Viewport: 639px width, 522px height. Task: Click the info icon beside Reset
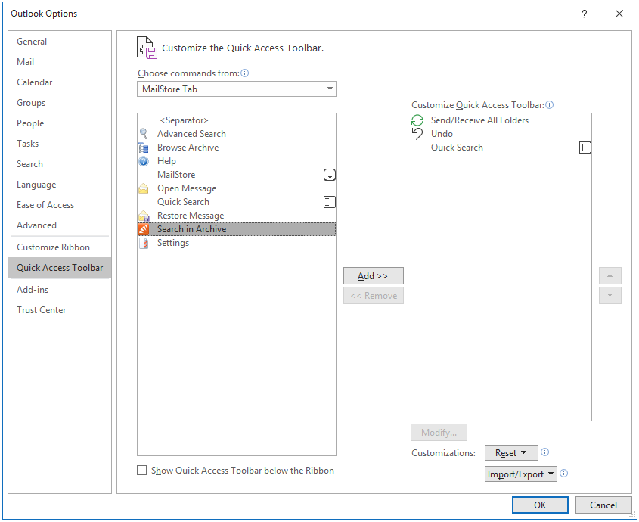[x=545, y=452]
